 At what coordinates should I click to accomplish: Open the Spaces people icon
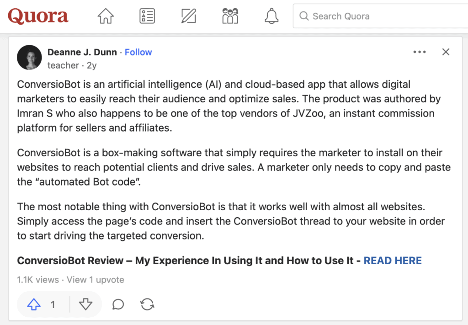coord(230,16)
